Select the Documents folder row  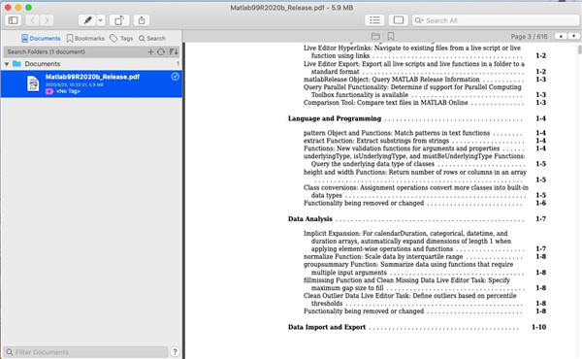91,64
